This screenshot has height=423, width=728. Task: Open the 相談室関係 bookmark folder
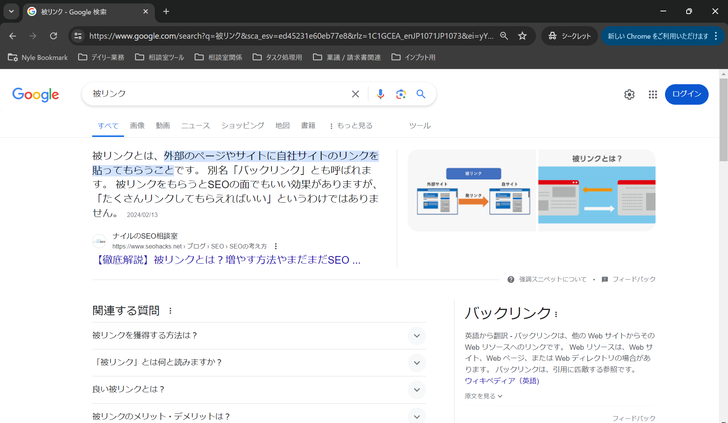(x=219, y=57)
